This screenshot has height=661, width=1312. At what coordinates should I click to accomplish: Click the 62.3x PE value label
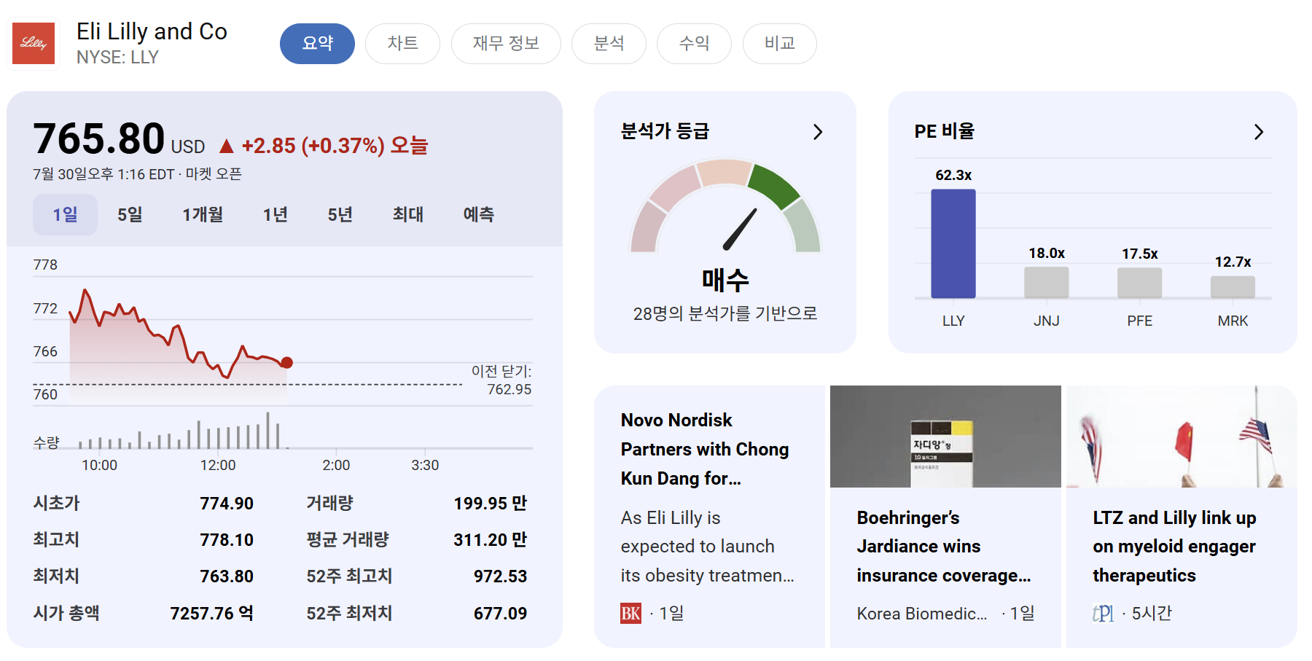pyautogui.click(x=953, y=176)
